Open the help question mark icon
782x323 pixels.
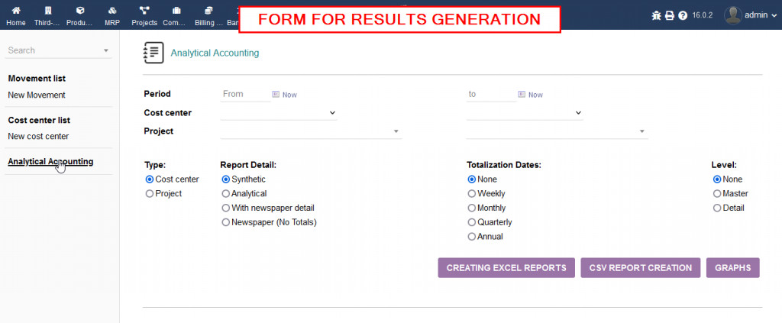[682, 15]
